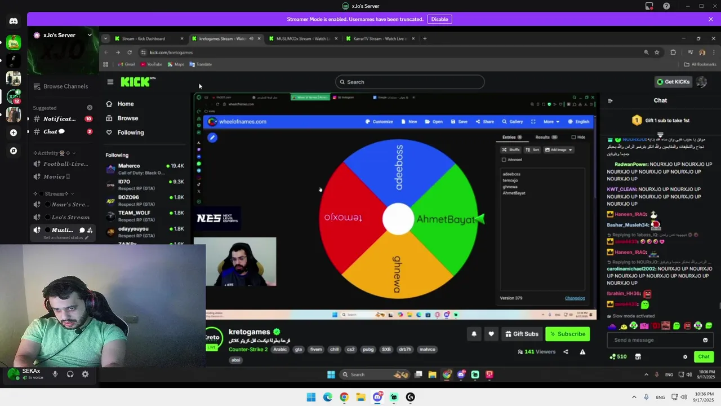
Task: Close the Streamer Mode banner
Action: 711,19
